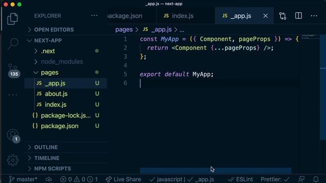
Task: Expand the TIMELINE section
Action: 66,158
